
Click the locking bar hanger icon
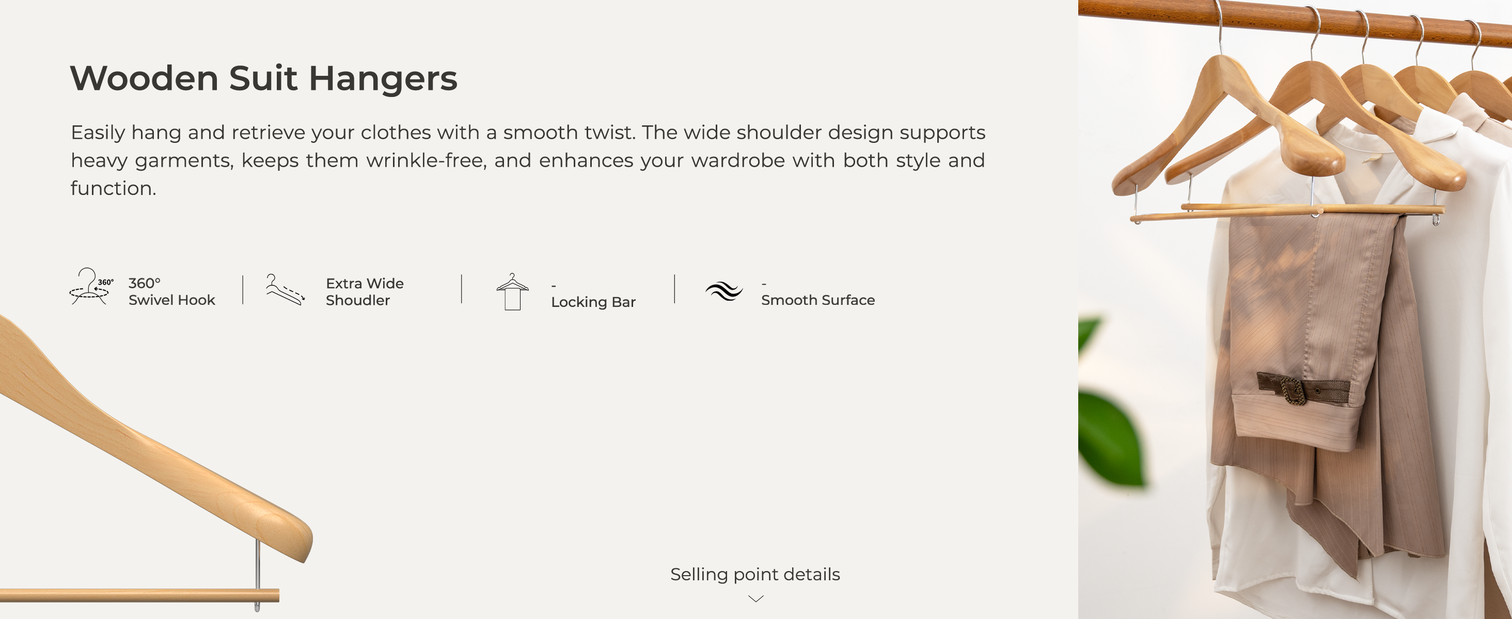[512, 291]
